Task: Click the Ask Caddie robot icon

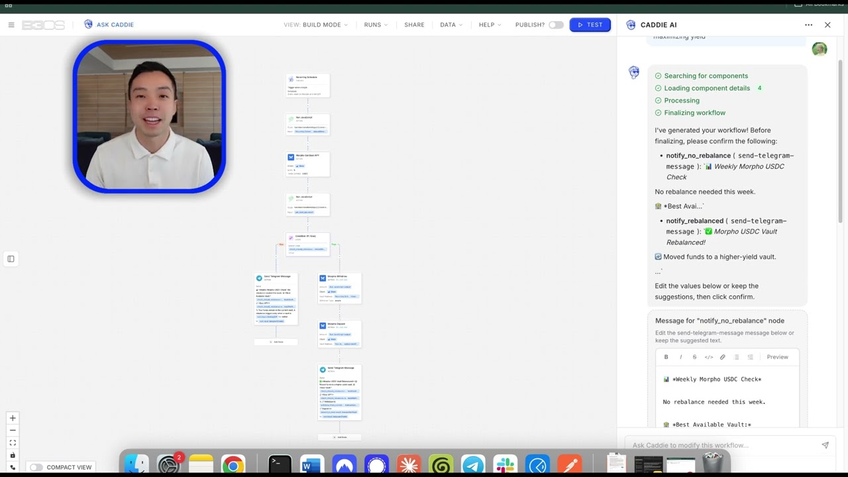Action: click(x=88, y=25)
